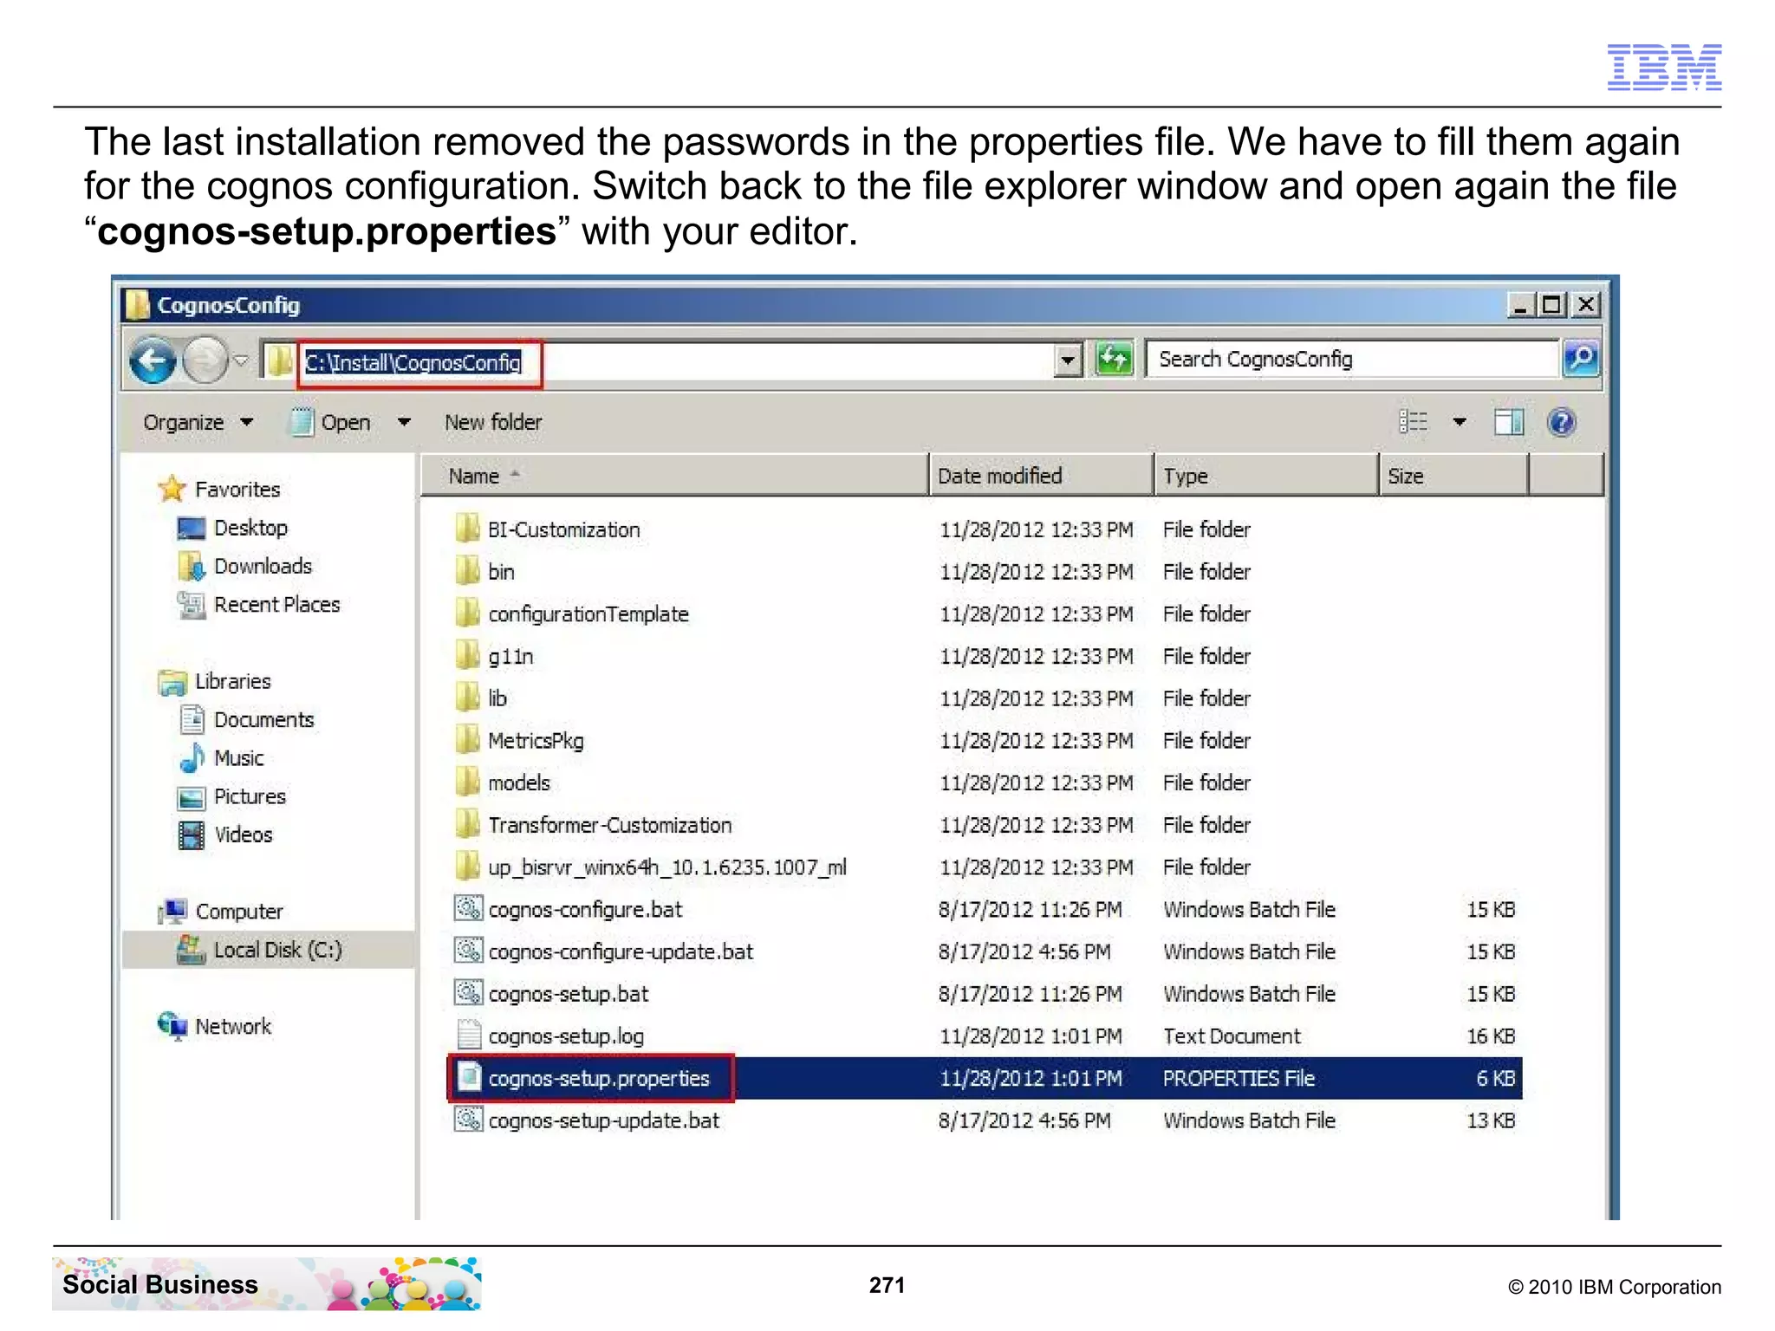Click the up_bisrvr_winx64h folder icon
Image resolution: width=1775 pixels, height=1331 pixels.
[468, 866]
